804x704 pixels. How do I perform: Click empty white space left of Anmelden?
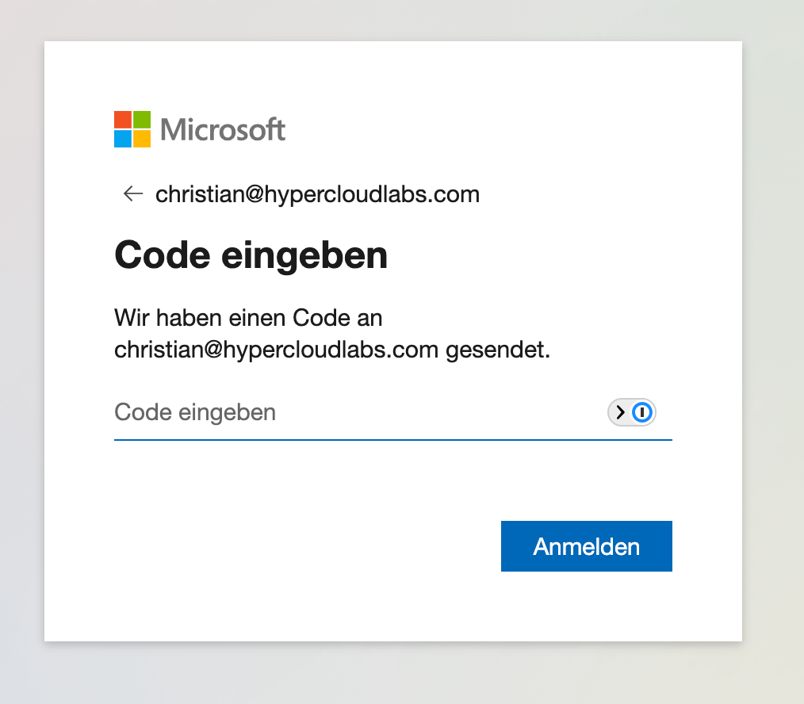[x=301, y=546]
